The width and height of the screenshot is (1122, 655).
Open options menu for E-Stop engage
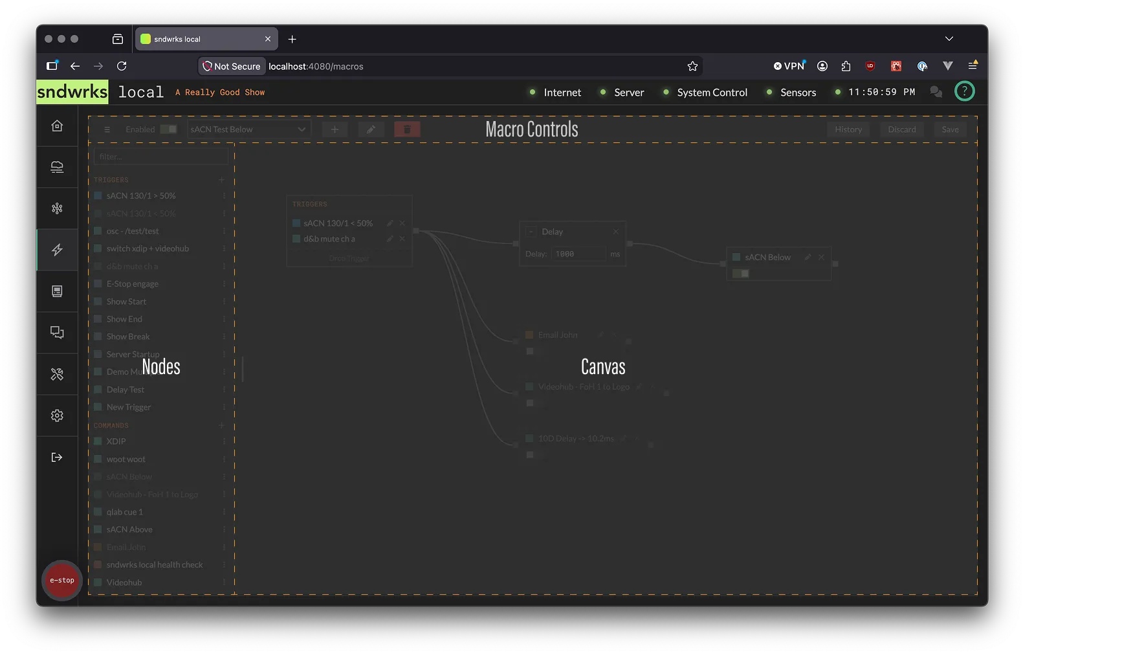[x=224, y=283]
